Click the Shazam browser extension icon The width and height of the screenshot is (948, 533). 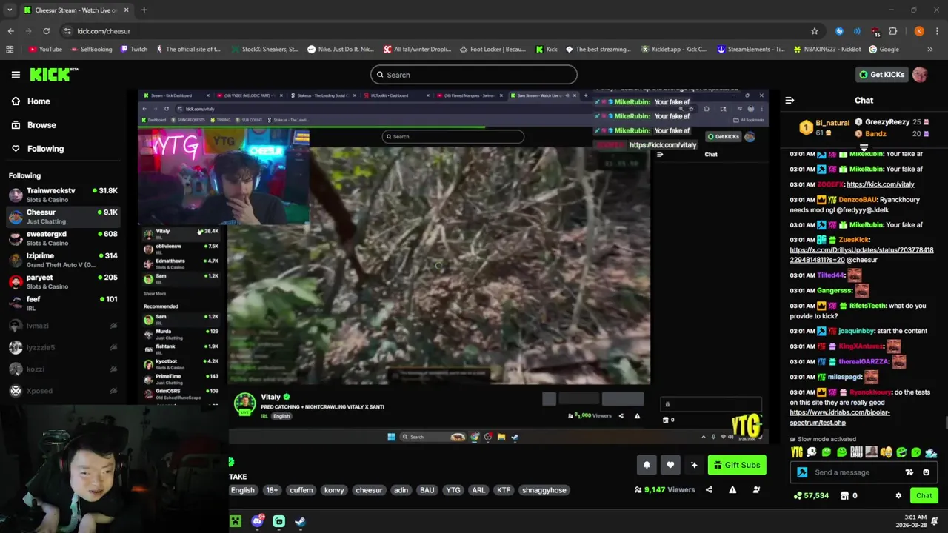tap(839, 31)
